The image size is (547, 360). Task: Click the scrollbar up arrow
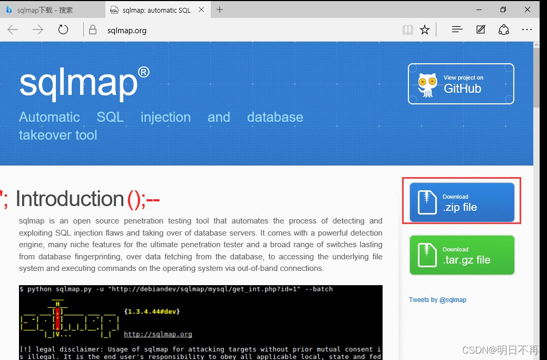click(536, 45)
